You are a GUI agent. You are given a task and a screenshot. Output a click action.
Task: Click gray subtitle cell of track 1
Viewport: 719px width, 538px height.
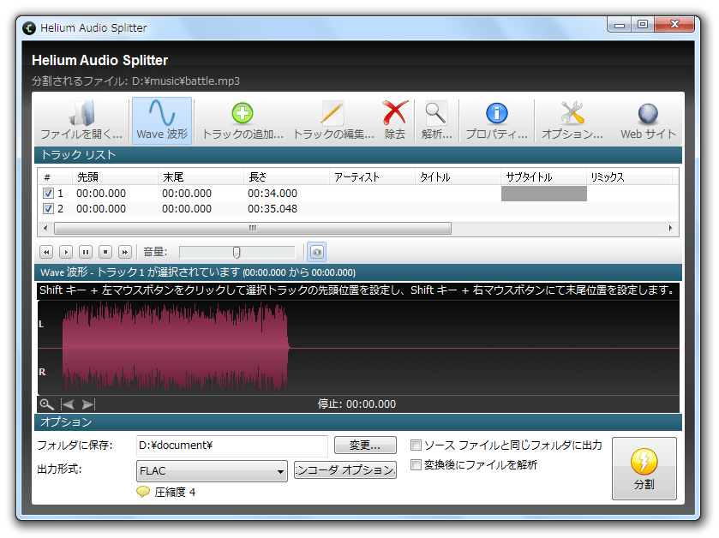(x=544, y=194)
